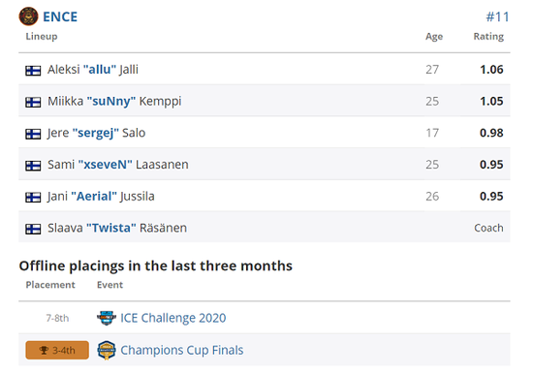Click the 3-4th trophy placement badge
Screen dimensions: 533x373
point(57,350)
